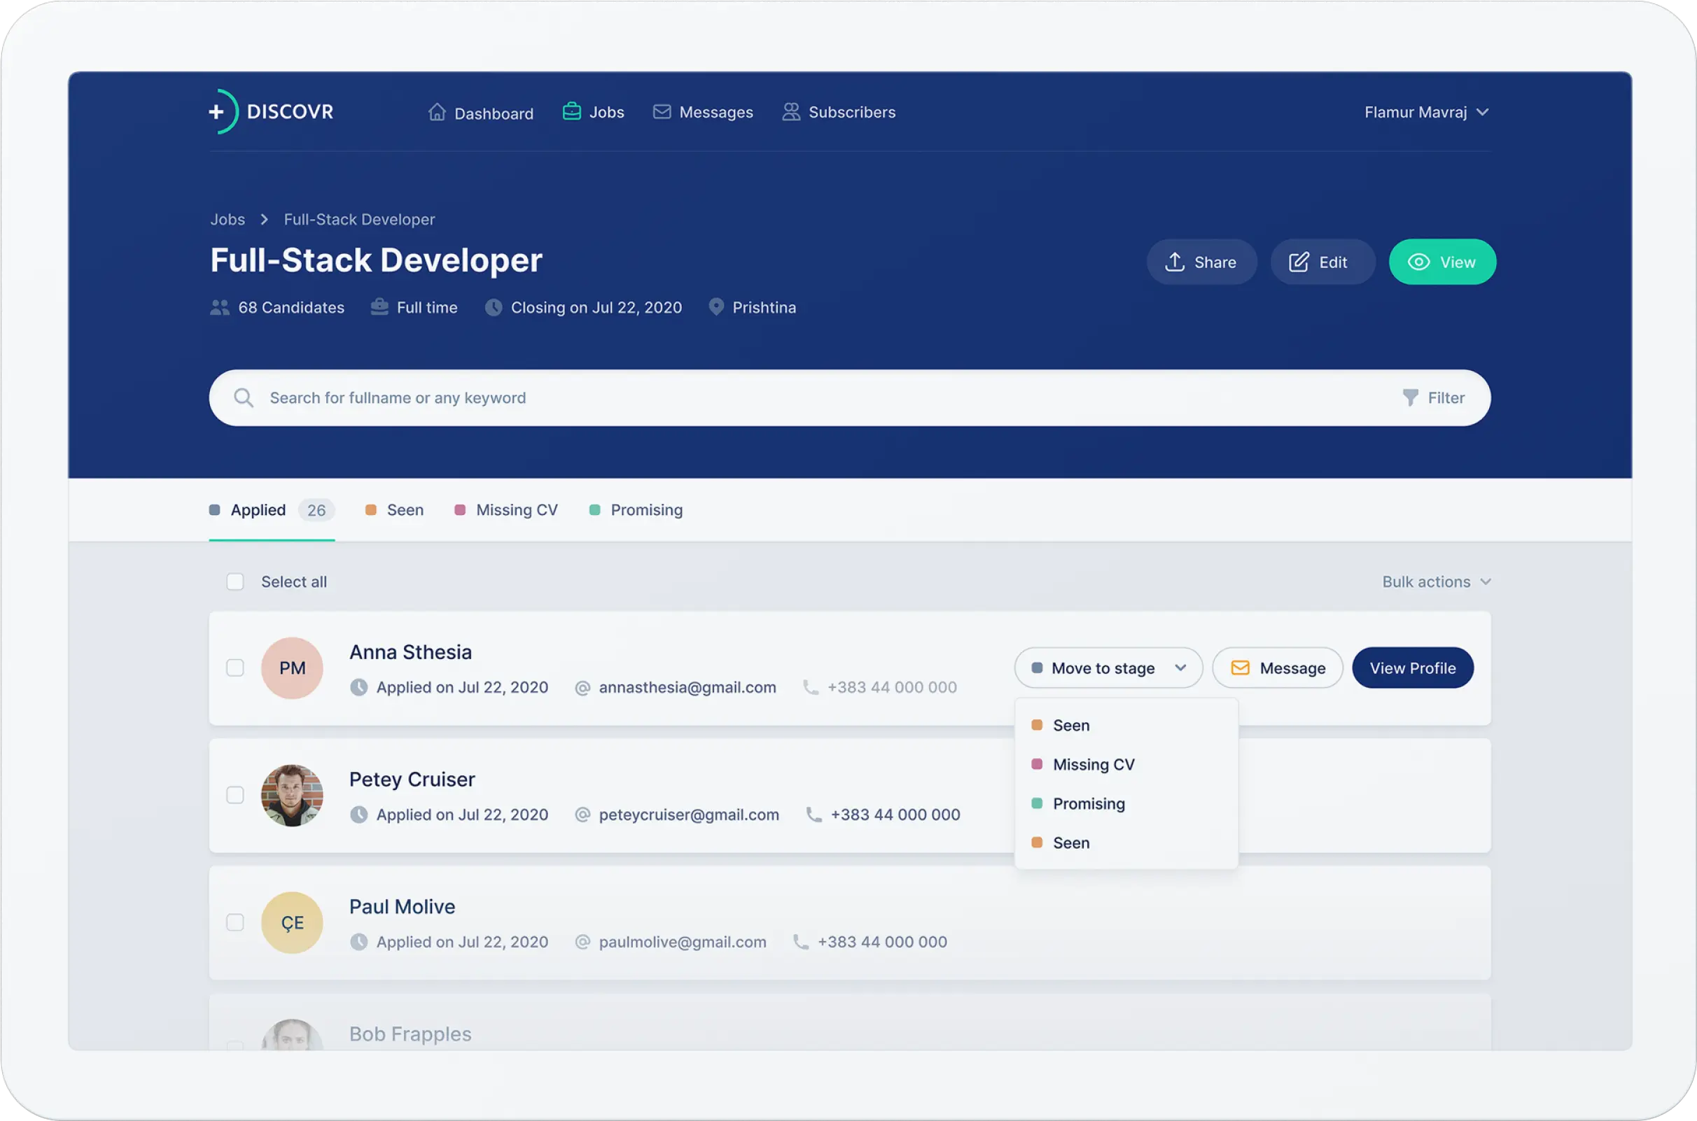Screen dimensions: 1697x1121
Task: Click the Subscribers people icon
Action: [x=791, y=111]
